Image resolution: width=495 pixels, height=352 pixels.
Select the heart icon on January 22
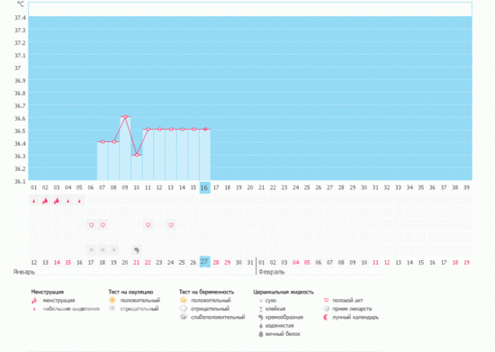[148, 225]
